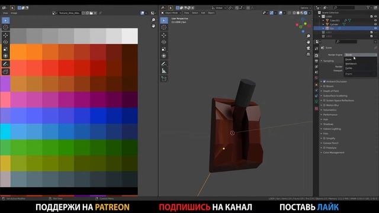Image resolution: width=379 pixels, height=213 pixels.
Task: Open the Tool properties tab icon
Action: [316, 49]
